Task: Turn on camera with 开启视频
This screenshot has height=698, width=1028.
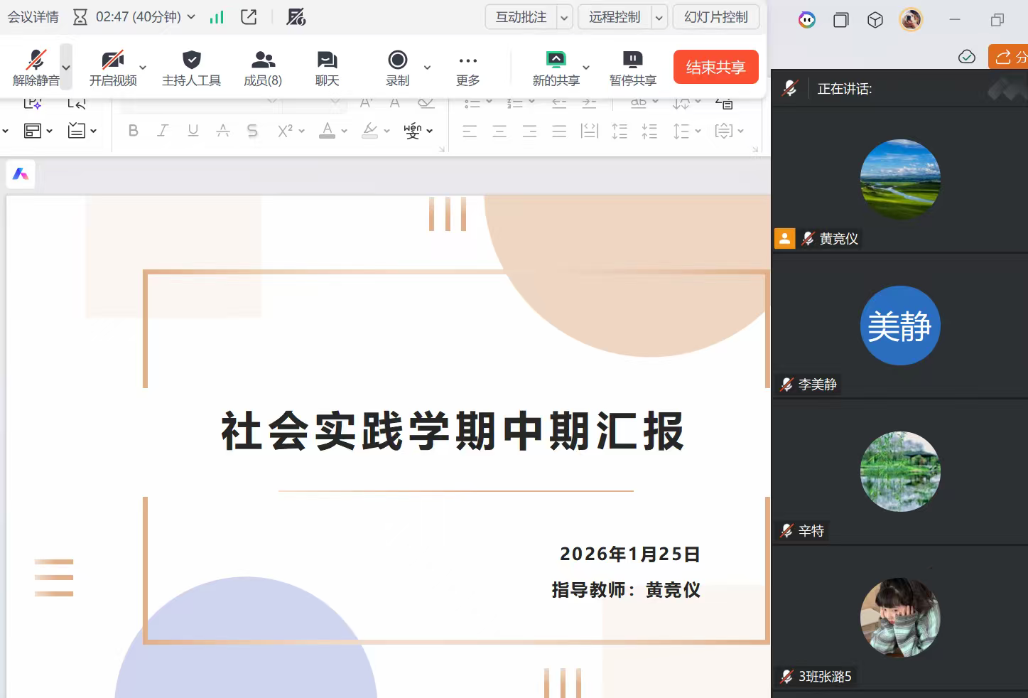Action: (112, 68)
